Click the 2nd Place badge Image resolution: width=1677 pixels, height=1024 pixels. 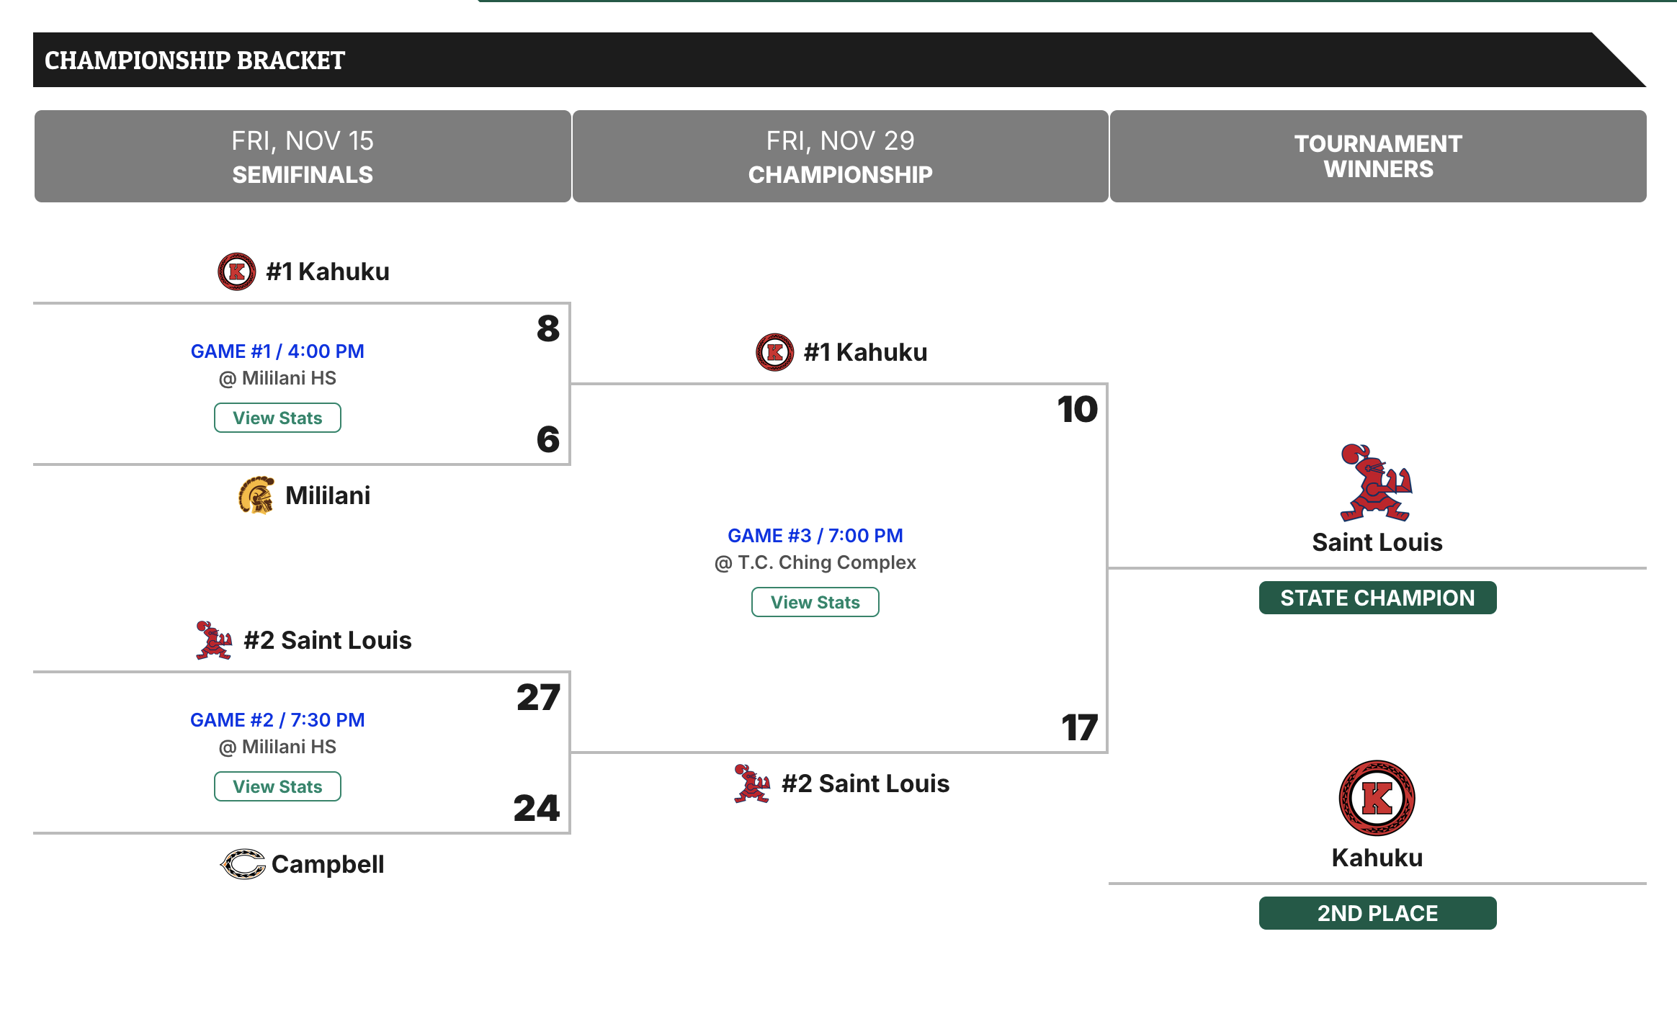coord(1377,913)
